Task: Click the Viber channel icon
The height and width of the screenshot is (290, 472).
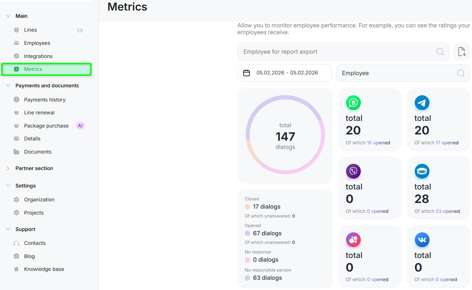Action: tap(353, 171)
